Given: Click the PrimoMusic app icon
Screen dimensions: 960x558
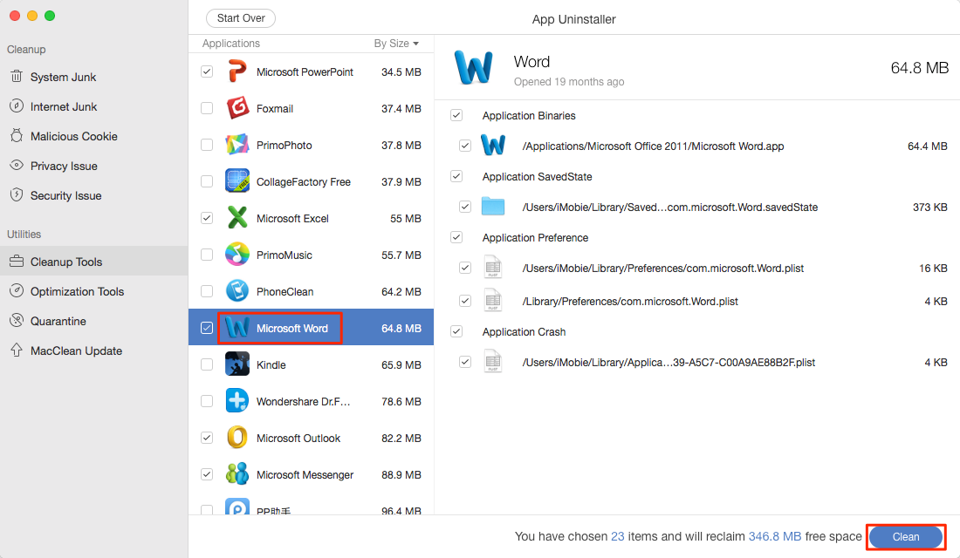Looking at the screenshot, I should tap(237, 255).
